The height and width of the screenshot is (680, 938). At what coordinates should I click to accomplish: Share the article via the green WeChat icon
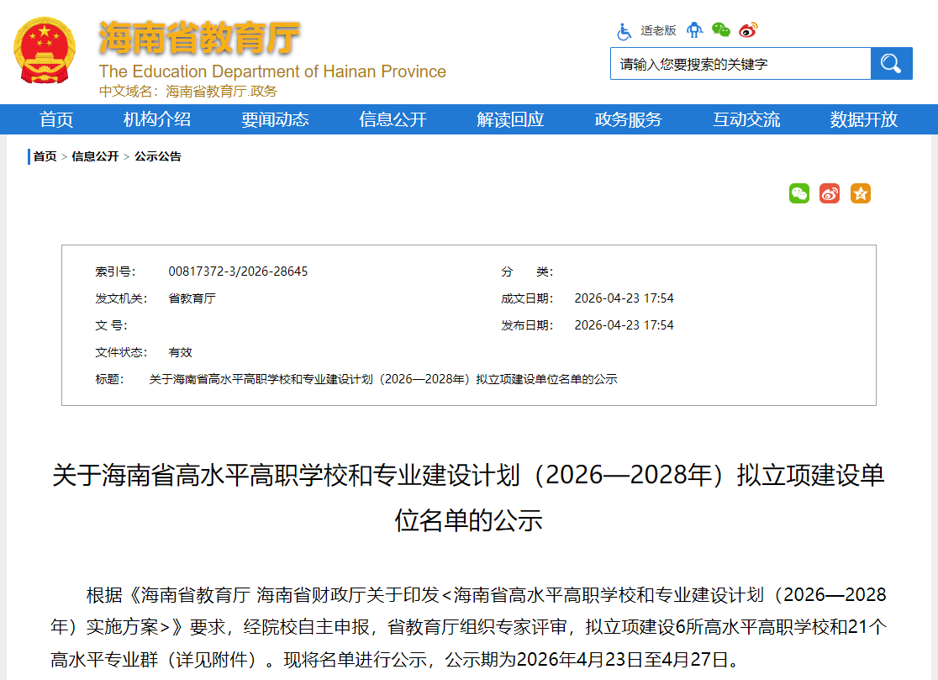click(x=799, y=193)
